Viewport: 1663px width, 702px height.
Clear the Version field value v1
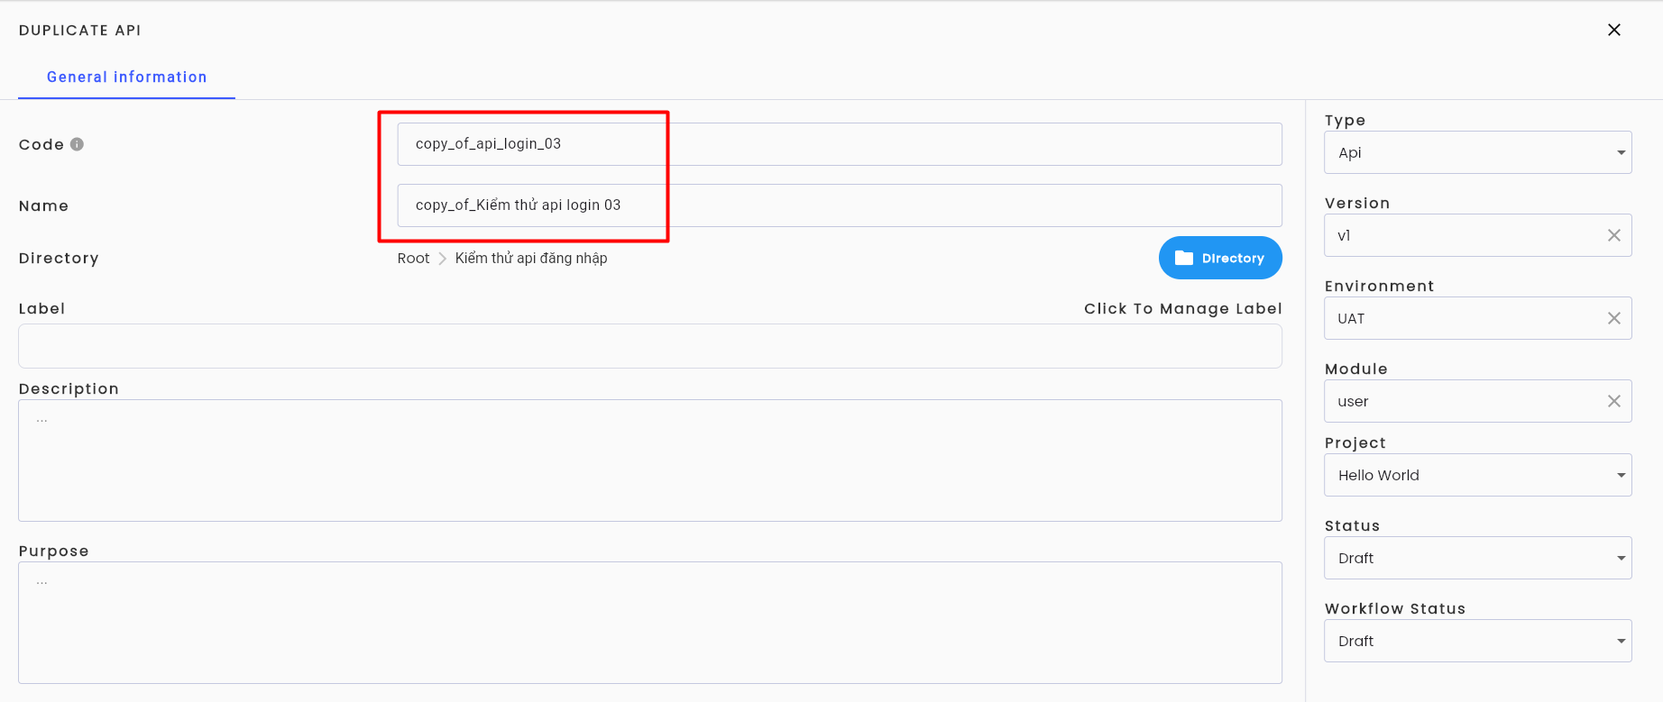tap(1614, 235)
